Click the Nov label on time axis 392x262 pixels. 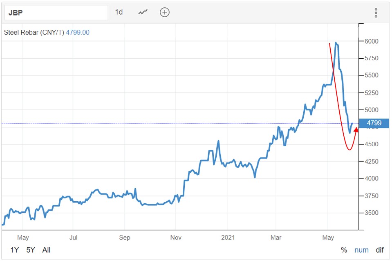click(175, 237)
